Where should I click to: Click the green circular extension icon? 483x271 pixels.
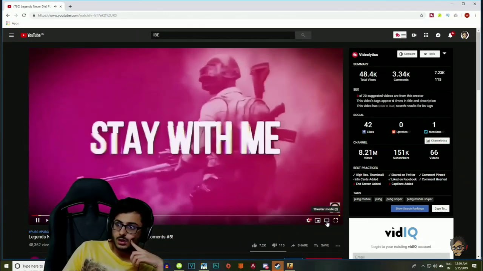click(440, 15)
